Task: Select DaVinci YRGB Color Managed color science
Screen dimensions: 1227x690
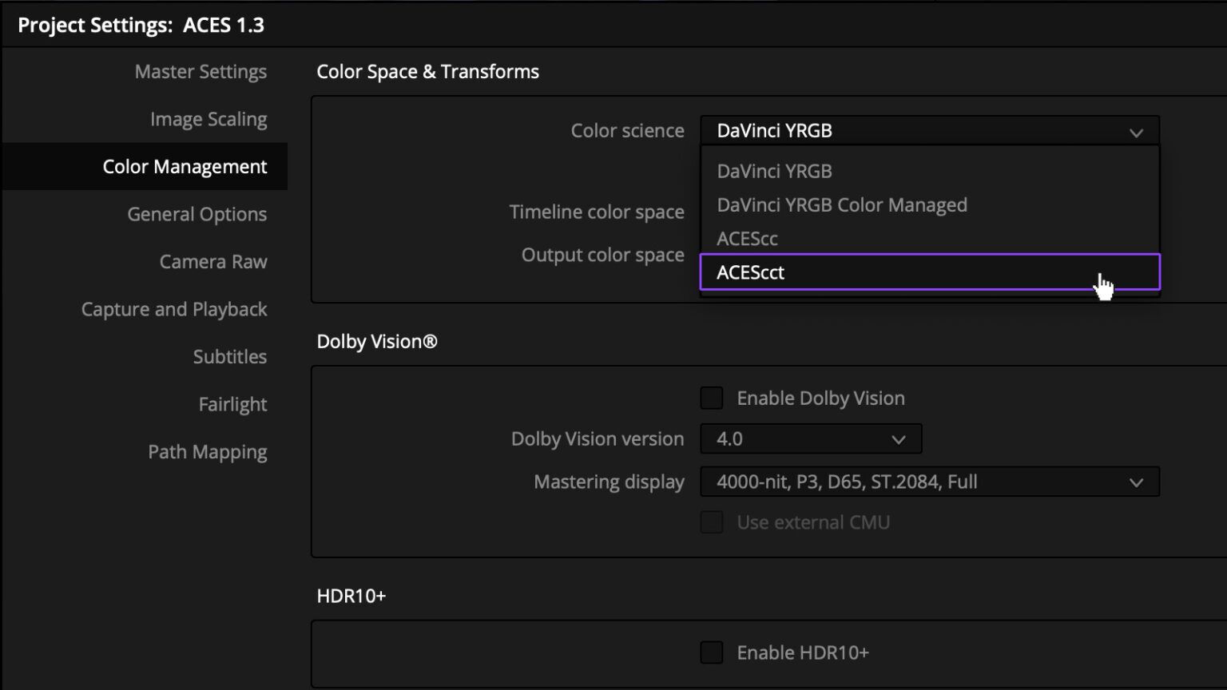Action: click(x=841, y=204)
